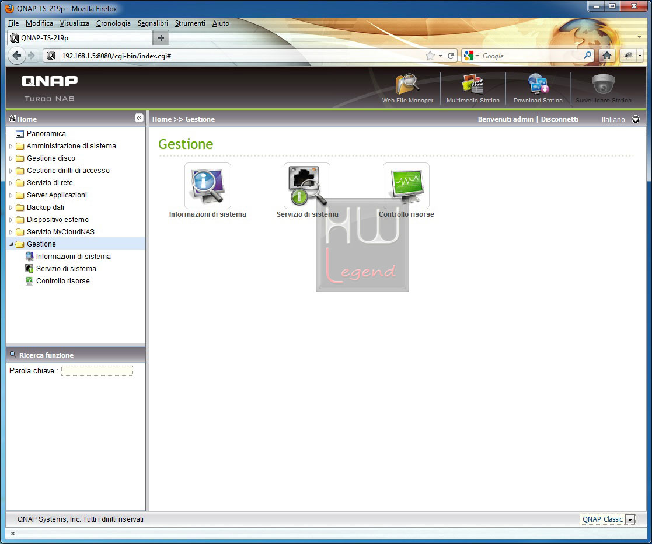
Task: Expand the Servizio MyCloudNAS folder
Action: coord(11,232)
